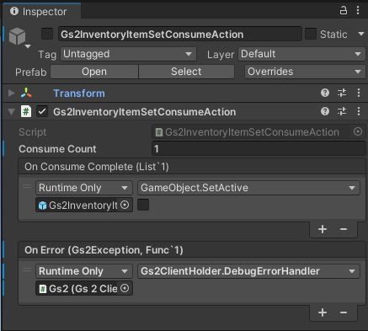368x331 pixels.
Task: Open the Prefab Overrides dropdown
Action: click(x=305, y=72)
